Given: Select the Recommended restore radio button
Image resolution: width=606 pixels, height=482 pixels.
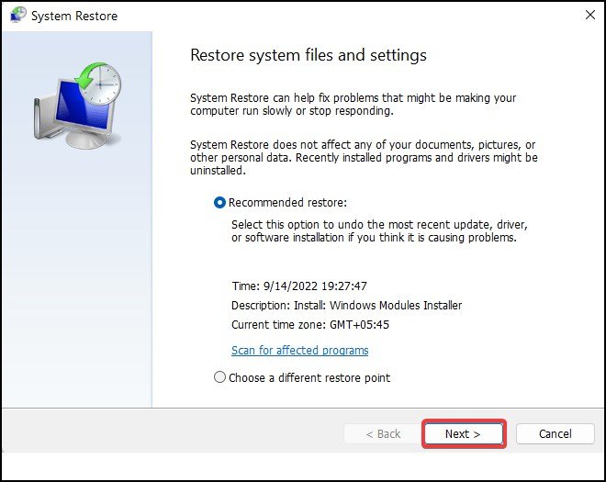Looking at the screenshot, I should [x=219, y=203].
